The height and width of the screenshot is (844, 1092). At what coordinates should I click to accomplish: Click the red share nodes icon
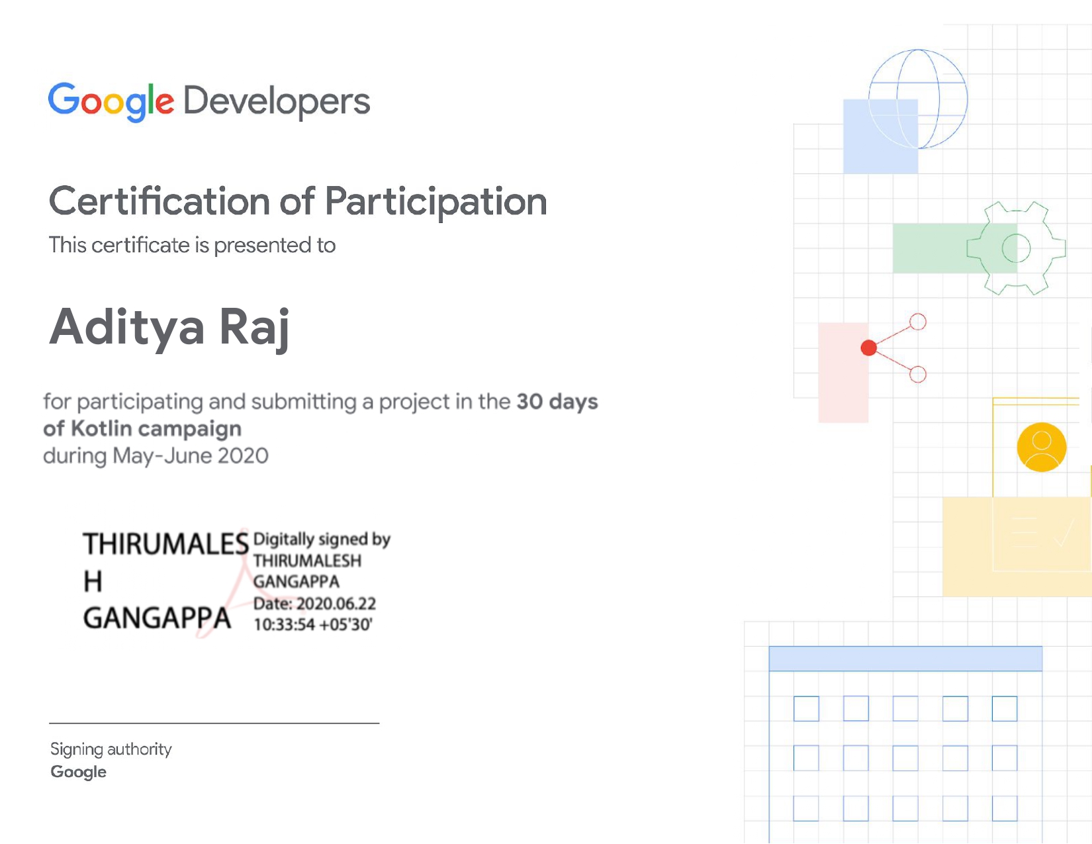pos(894,348)
